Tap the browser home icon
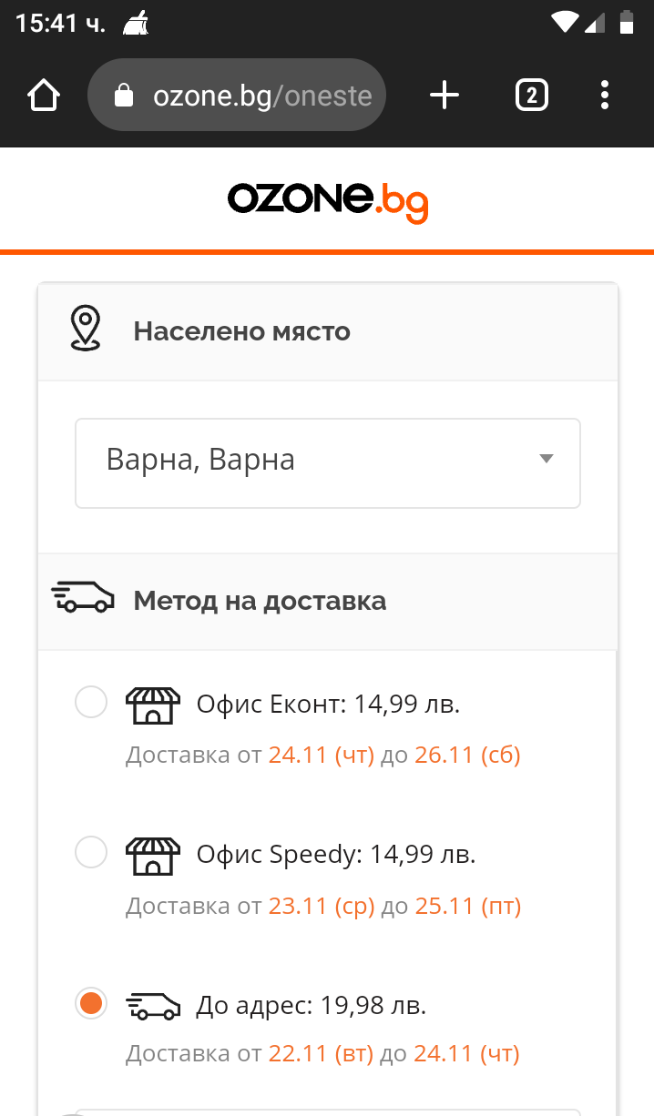This screenshot has height=1116, width=654. 44,95
